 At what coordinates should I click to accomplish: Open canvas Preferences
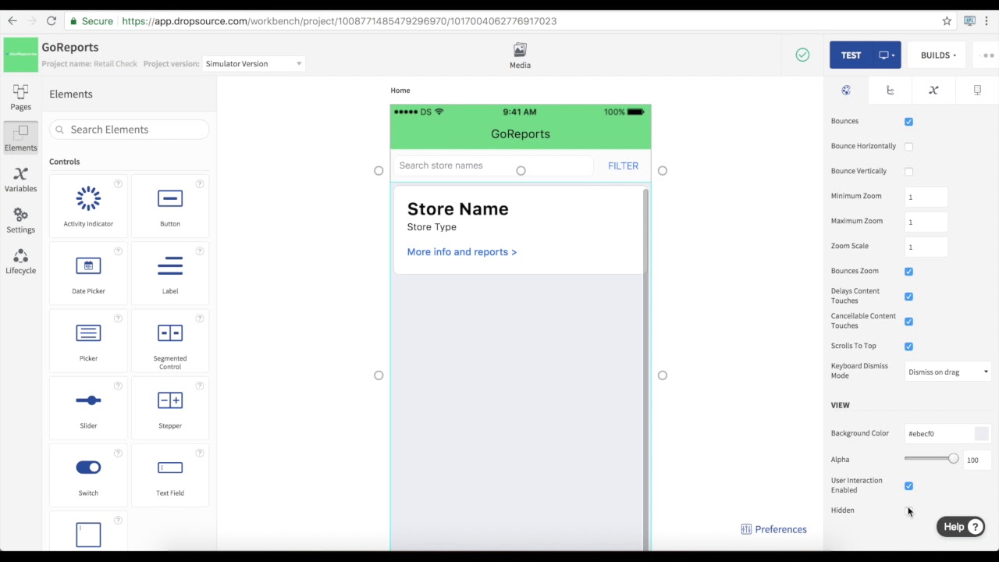774,529
